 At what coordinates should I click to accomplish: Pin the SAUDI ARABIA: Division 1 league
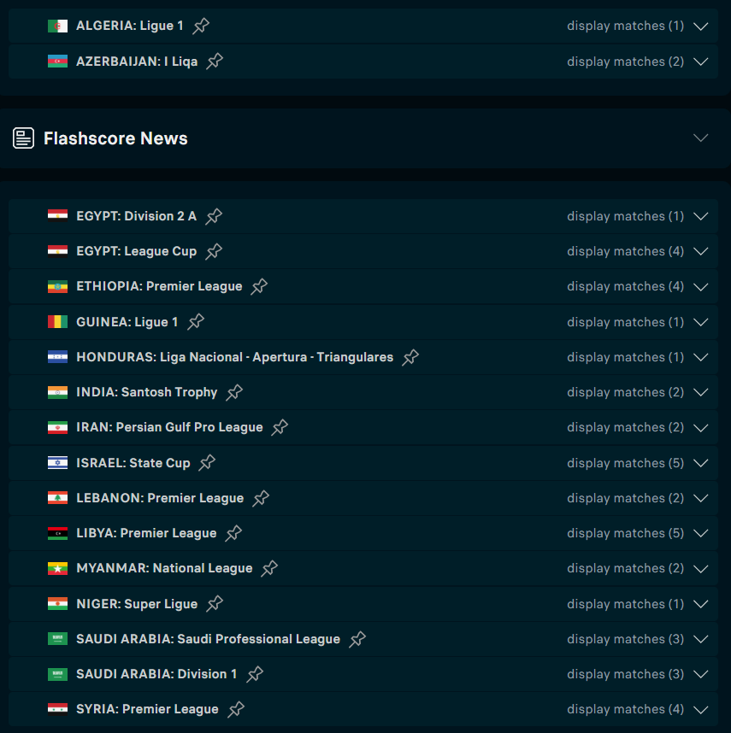tap(256, 674)
